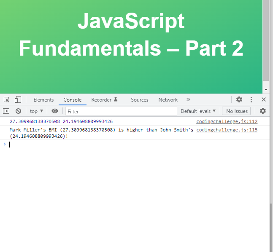Select the logged value 24.194608809993426 in blue
Viewport: 273px width, 252px height.
point(88,121)
